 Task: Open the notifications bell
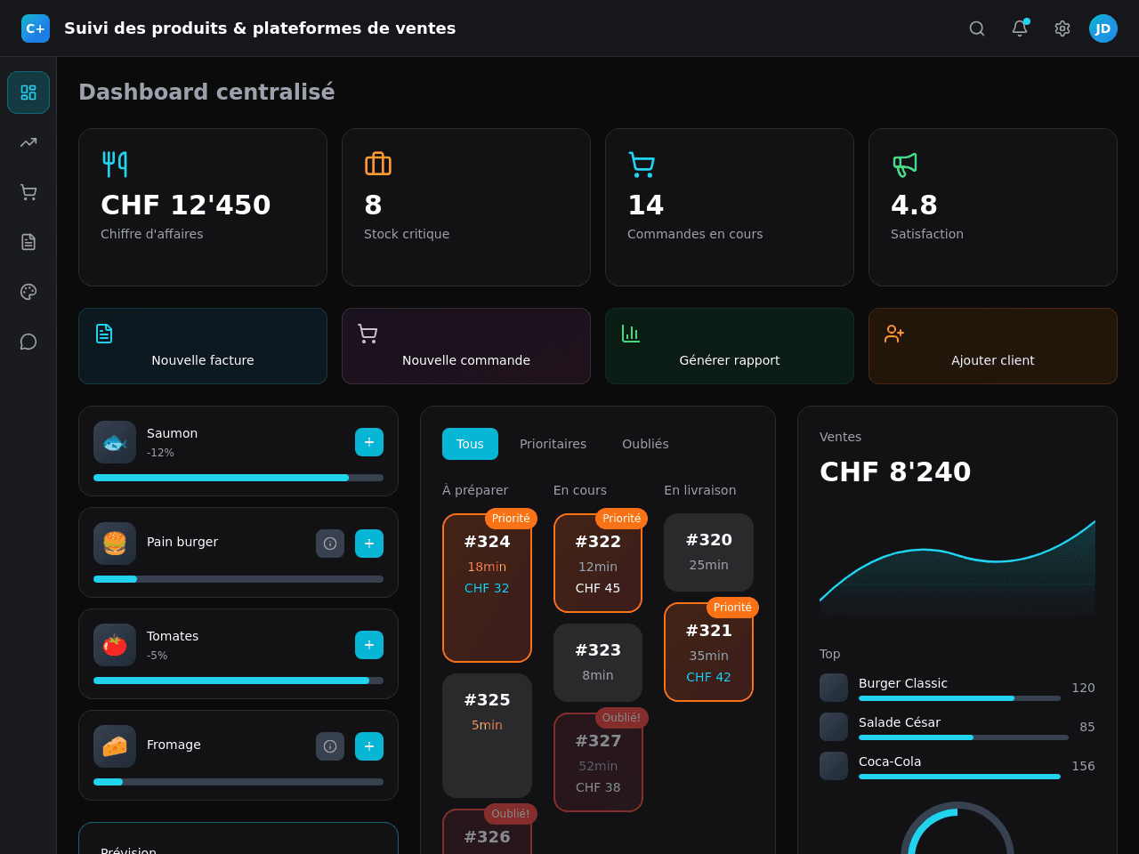tap(1020, 28)
